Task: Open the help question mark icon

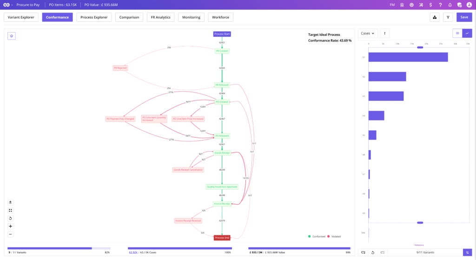Action: click(440, 5)
